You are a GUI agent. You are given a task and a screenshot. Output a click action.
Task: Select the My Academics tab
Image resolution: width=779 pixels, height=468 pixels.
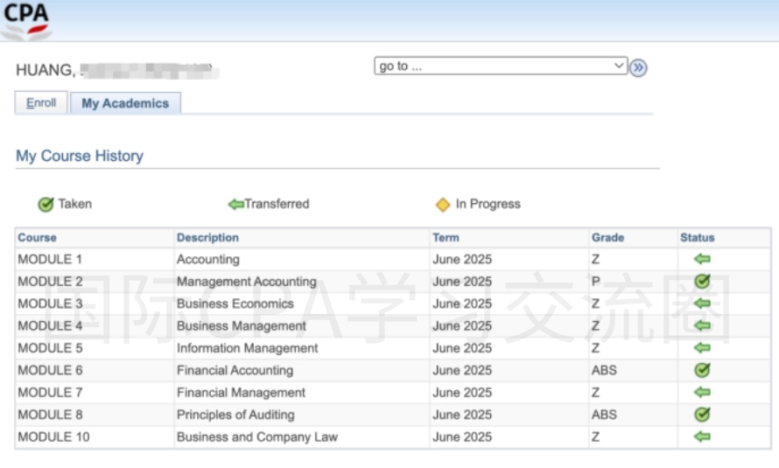[x=125, y=103]
